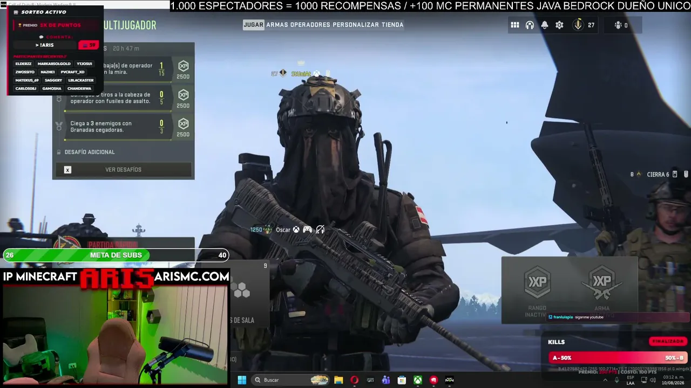Click participant name ELDERZZ

23,64
